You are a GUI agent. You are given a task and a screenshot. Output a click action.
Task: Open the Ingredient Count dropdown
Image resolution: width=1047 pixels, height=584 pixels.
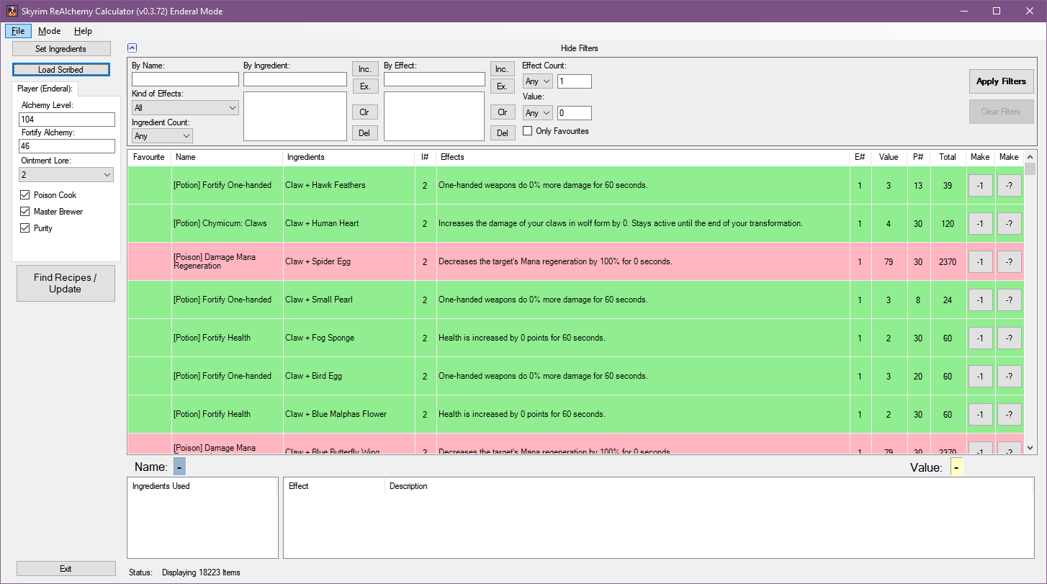(x=162, y=135)
